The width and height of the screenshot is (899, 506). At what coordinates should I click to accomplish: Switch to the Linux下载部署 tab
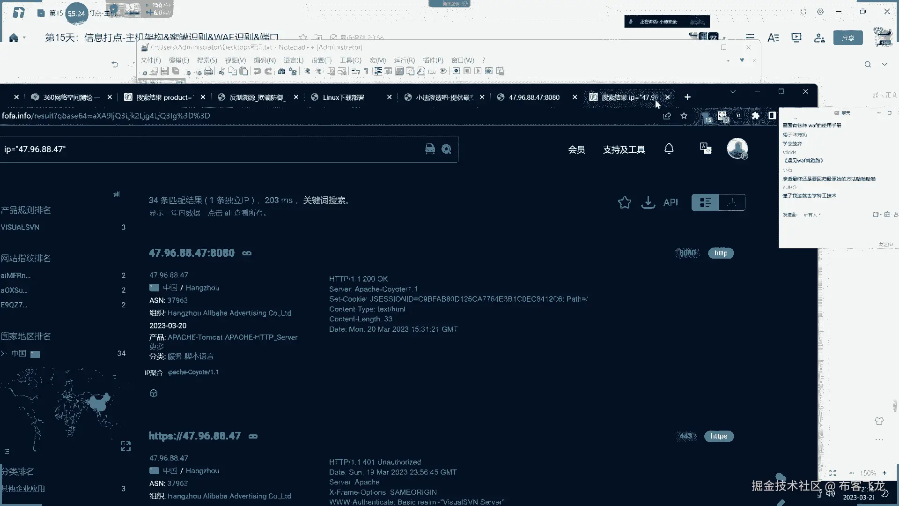(343, 97)
